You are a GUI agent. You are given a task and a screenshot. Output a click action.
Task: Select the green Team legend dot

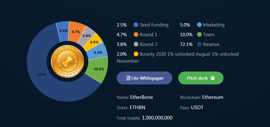(x=199, y=35)
